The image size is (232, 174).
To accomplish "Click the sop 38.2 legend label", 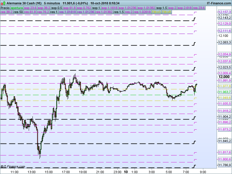I will (44, 8).
